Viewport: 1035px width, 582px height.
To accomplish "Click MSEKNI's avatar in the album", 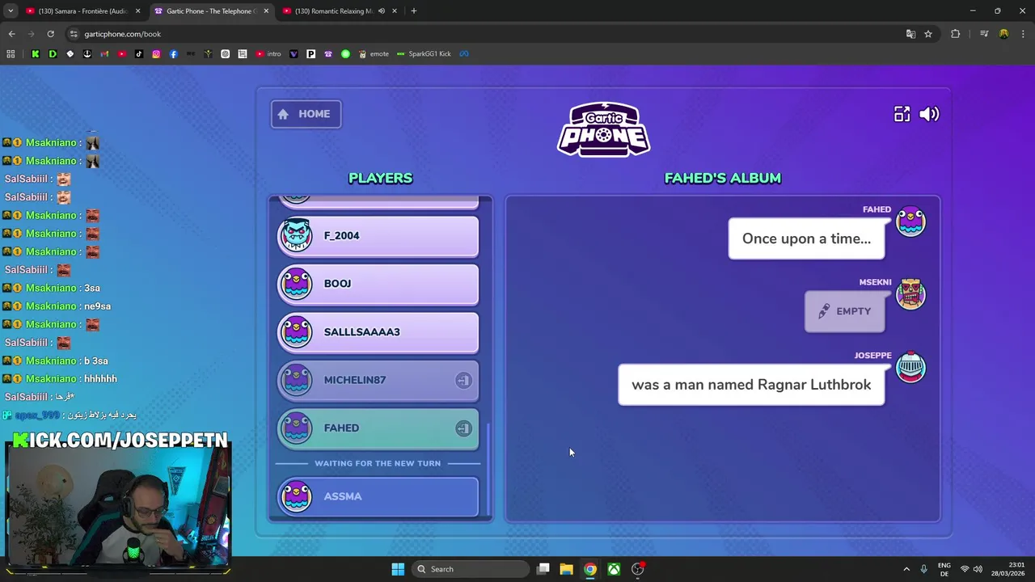I will pos(910,294).
